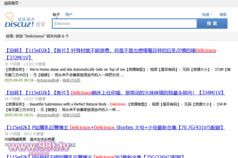The height and width of the screenshot is (158, 238).
Task: Switch to the 帖子 search tab
Action: [56, 15]
